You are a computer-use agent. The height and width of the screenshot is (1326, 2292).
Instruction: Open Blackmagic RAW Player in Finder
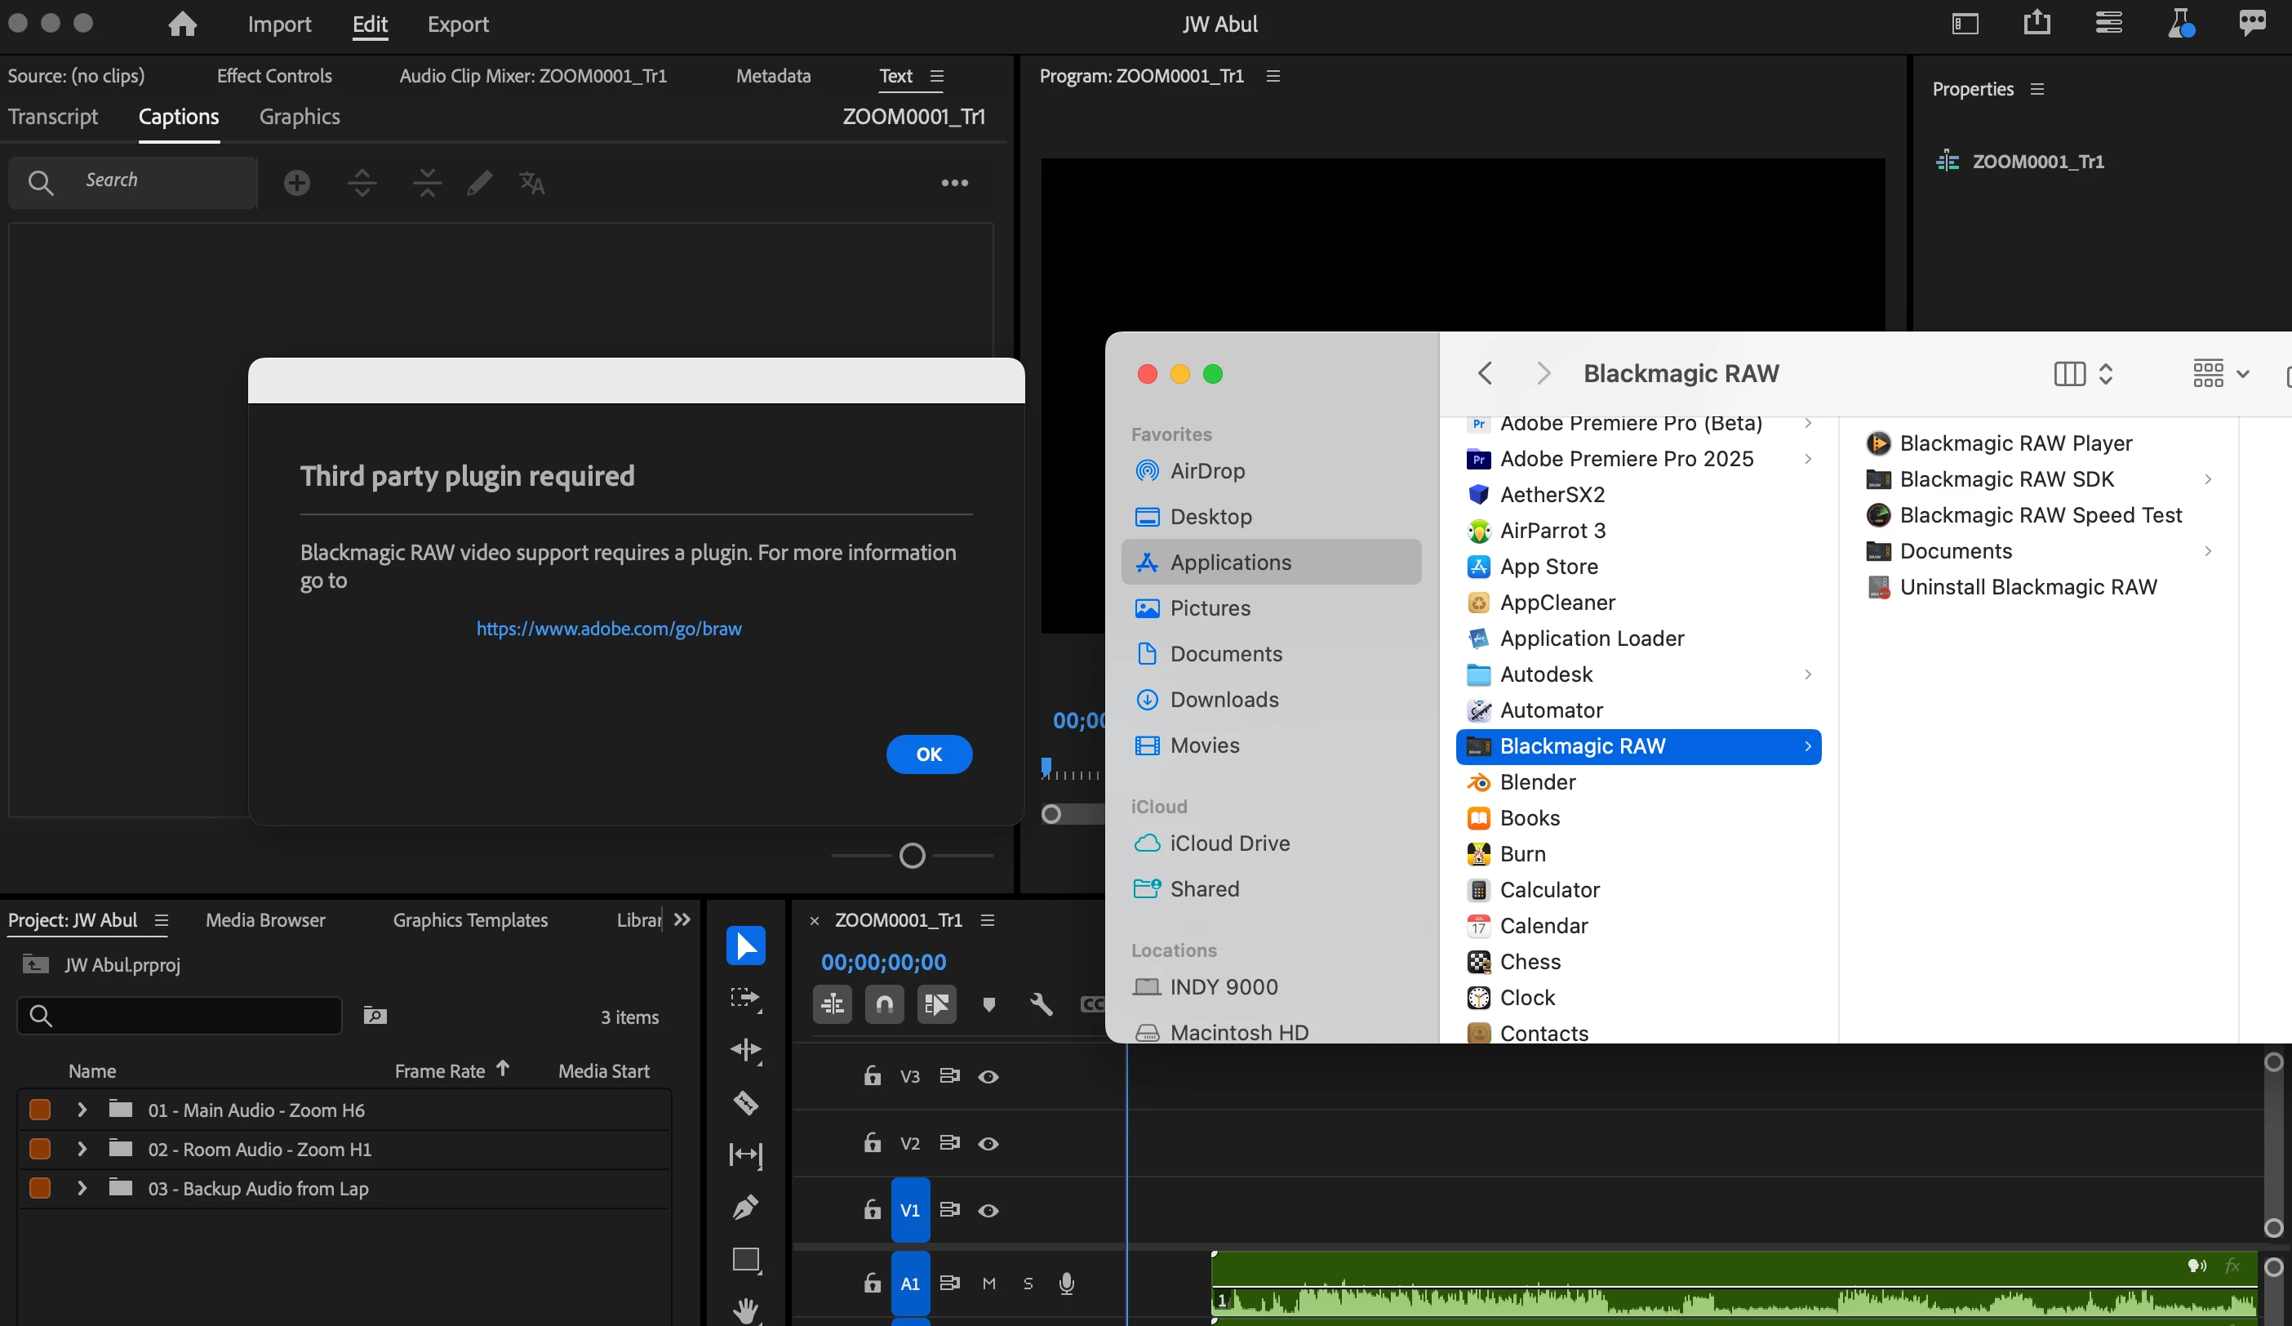[2014, 443]
